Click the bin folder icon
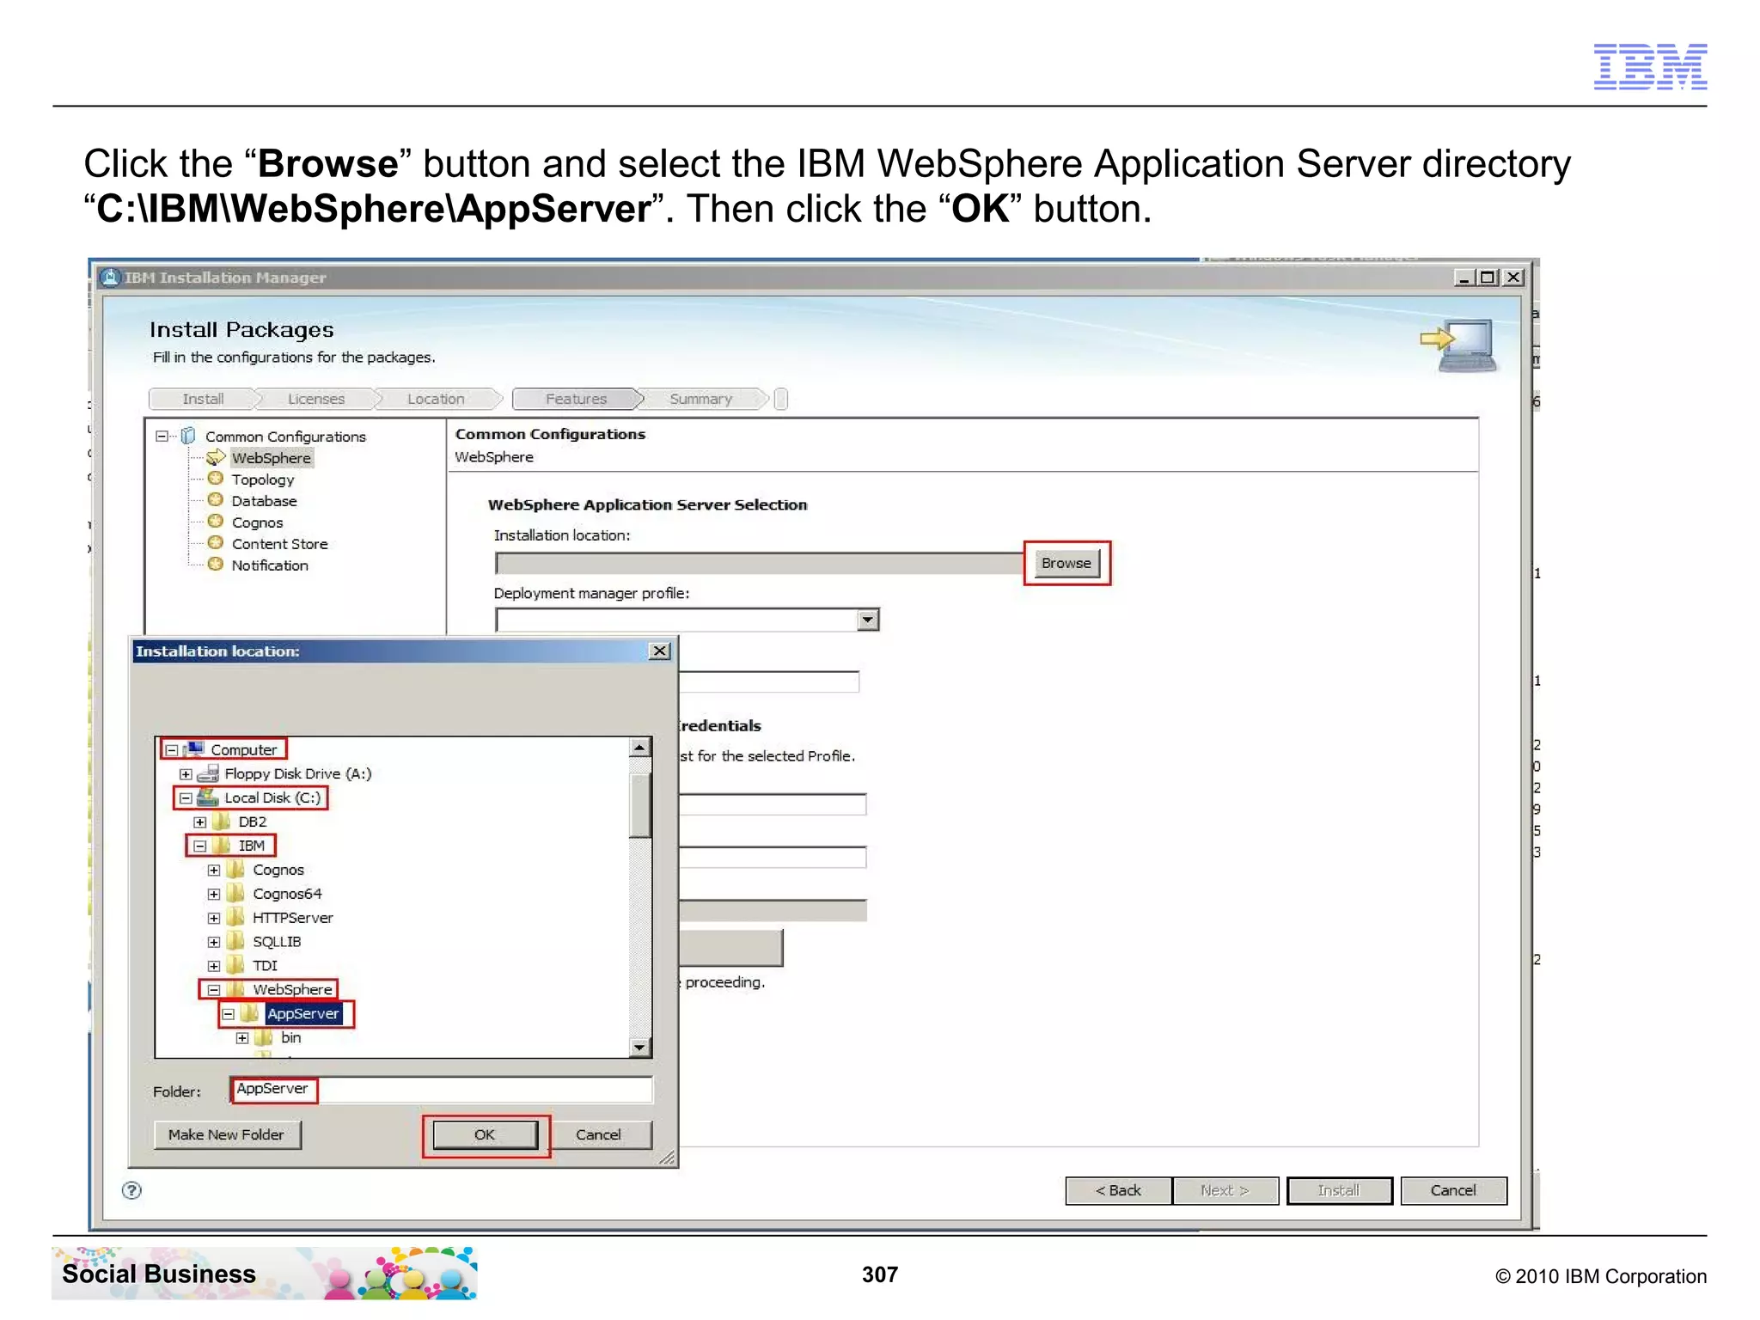The image size is (1760, 1320). pos(265,1037)
